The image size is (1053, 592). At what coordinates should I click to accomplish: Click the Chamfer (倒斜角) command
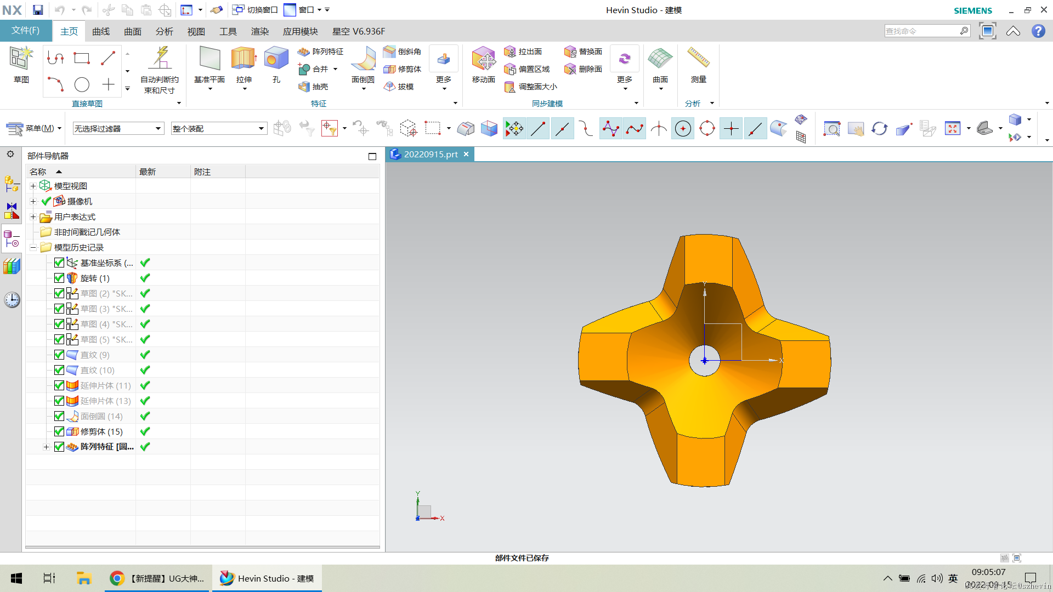click(402, 52)
